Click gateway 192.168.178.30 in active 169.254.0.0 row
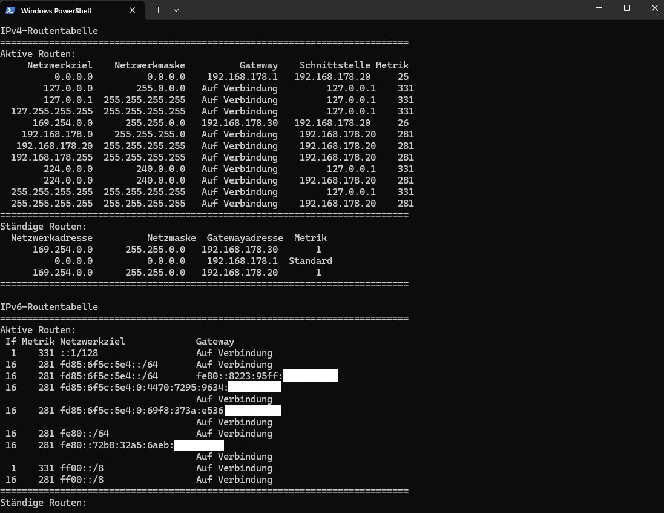 coord(240,123)
